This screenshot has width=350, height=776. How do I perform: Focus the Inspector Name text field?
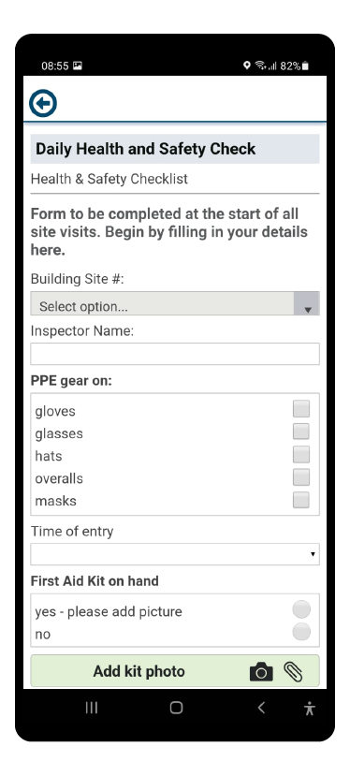point(175,354)
